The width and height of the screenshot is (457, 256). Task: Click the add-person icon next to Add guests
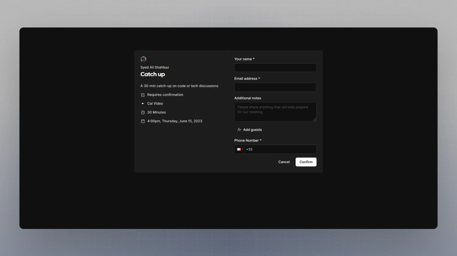(239, 130)
